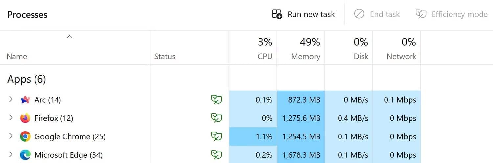
Task: Sort processes by the Memory column
Action: 301,48
